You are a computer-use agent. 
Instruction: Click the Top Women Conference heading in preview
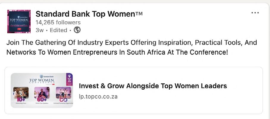pos(41,81)
